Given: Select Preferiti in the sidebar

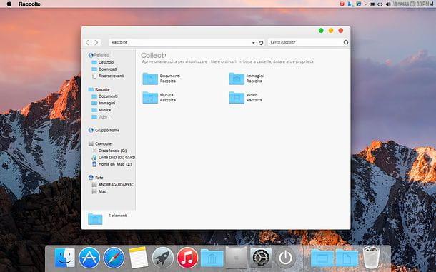Looking at the screenshot, I should tap(99, 55).
